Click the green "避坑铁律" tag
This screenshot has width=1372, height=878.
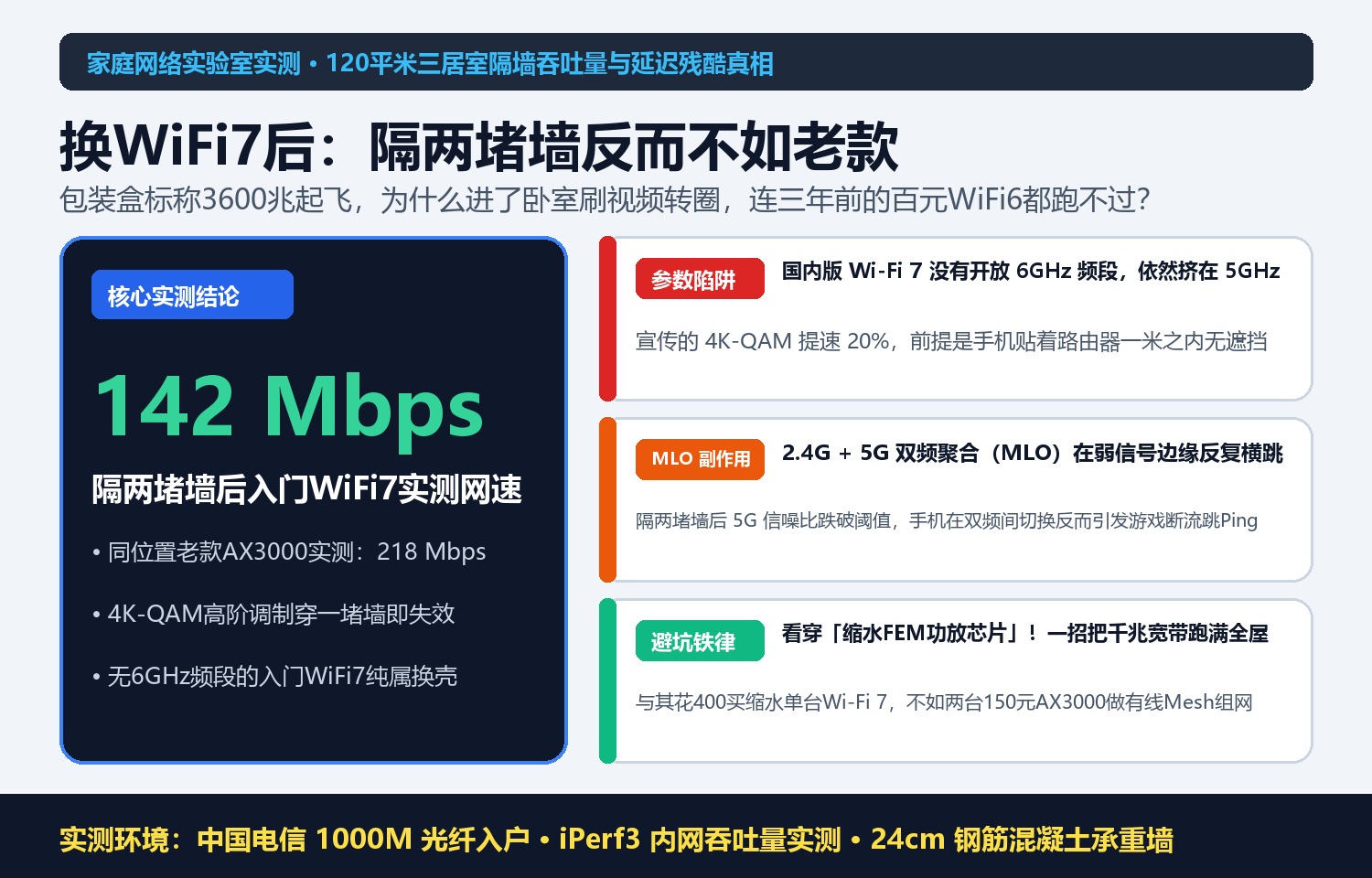700,641
